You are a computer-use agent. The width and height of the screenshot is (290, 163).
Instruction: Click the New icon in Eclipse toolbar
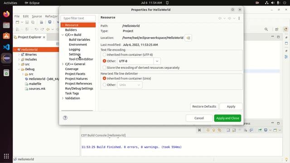click(17, 22)
